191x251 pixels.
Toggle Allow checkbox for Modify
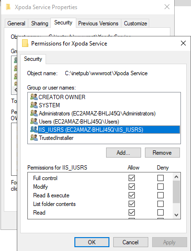(x=131, y=186)
